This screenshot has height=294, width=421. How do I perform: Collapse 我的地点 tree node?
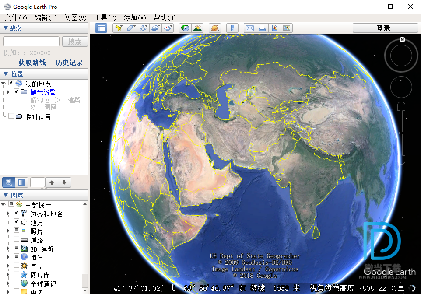click(3, 84)
